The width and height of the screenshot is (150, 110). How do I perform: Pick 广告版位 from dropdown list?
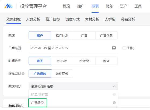click(x=73, y=103)
